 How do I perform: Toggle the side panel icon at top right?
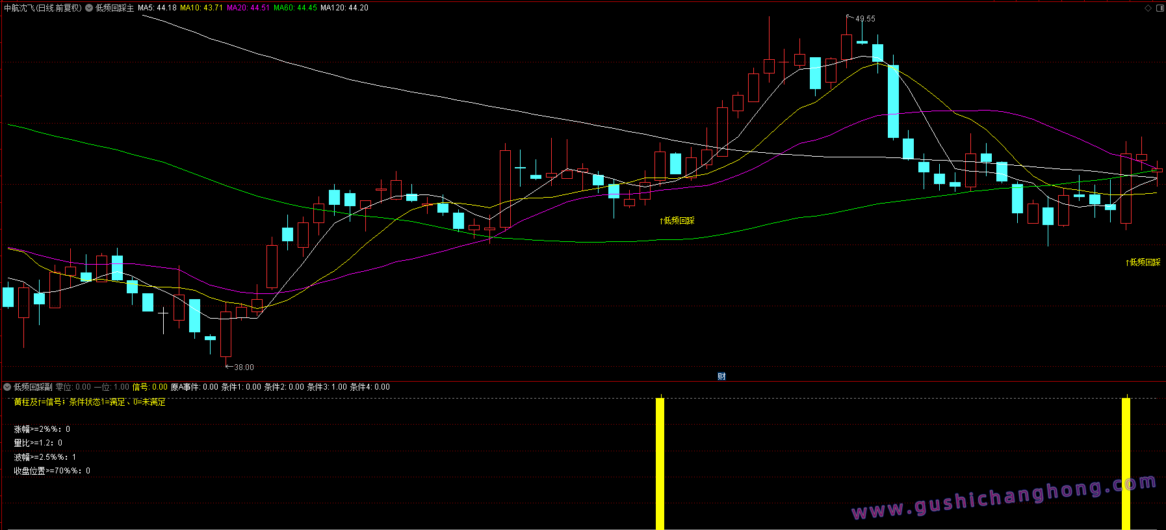pos(1160,8)
